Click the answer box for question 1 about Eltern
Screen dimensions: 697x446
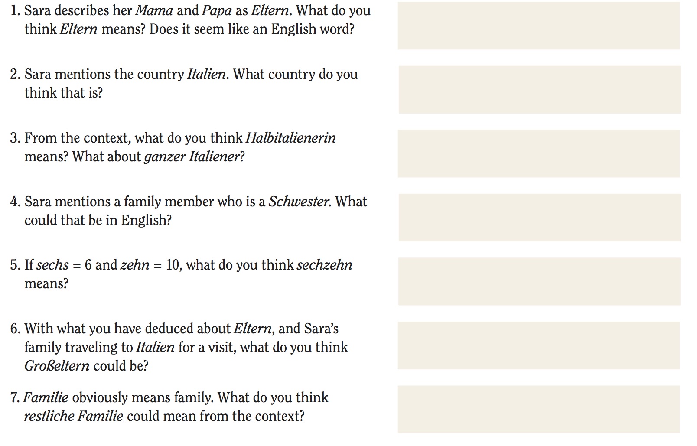tap(539, 26)
